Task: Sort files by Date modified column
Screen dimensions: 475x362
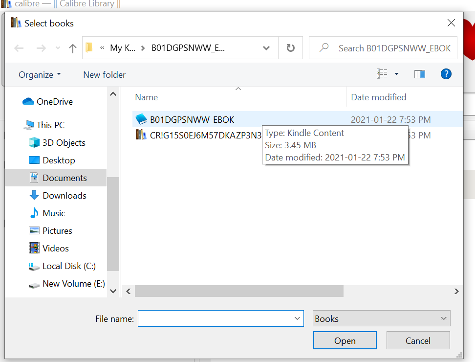Action: tap(379, 97)
